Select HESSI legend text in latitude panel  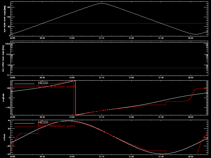coord(43,122)
